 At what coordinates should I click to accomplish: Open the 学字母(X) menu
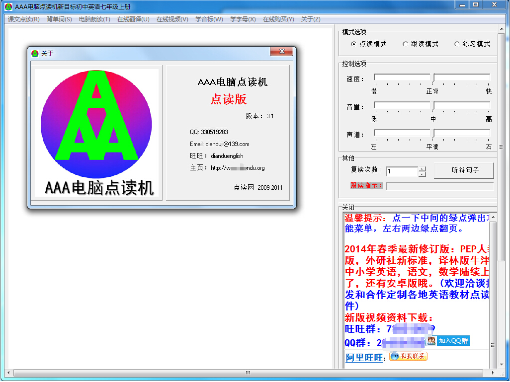(x=243, y=19)
